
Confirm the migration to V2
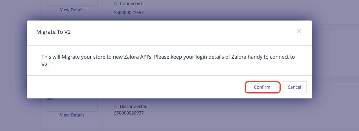coord(262,87)
